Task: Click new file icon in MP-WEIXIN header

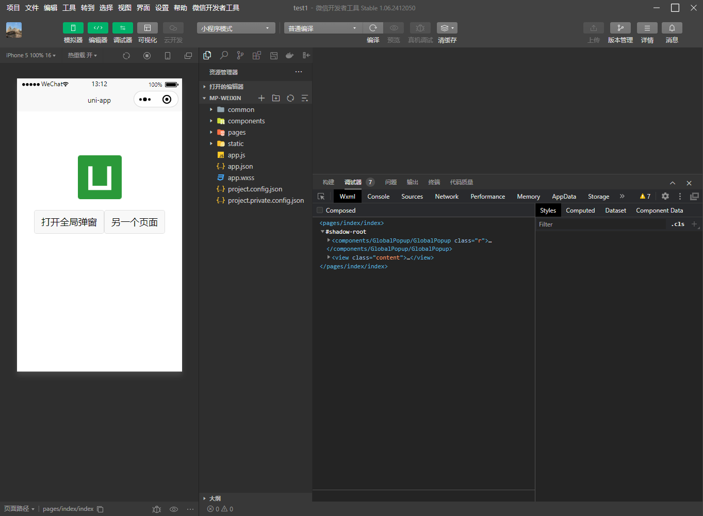Action: point(261,98)
